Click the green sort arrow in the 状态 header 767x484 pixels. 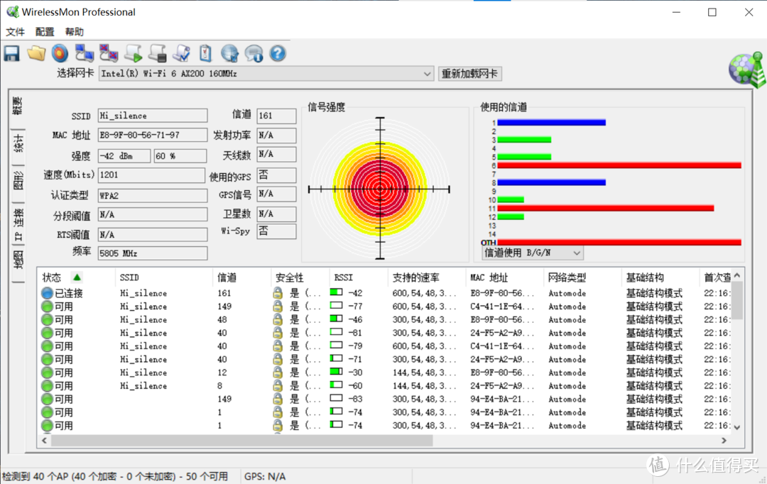click(x=77, y=277)
